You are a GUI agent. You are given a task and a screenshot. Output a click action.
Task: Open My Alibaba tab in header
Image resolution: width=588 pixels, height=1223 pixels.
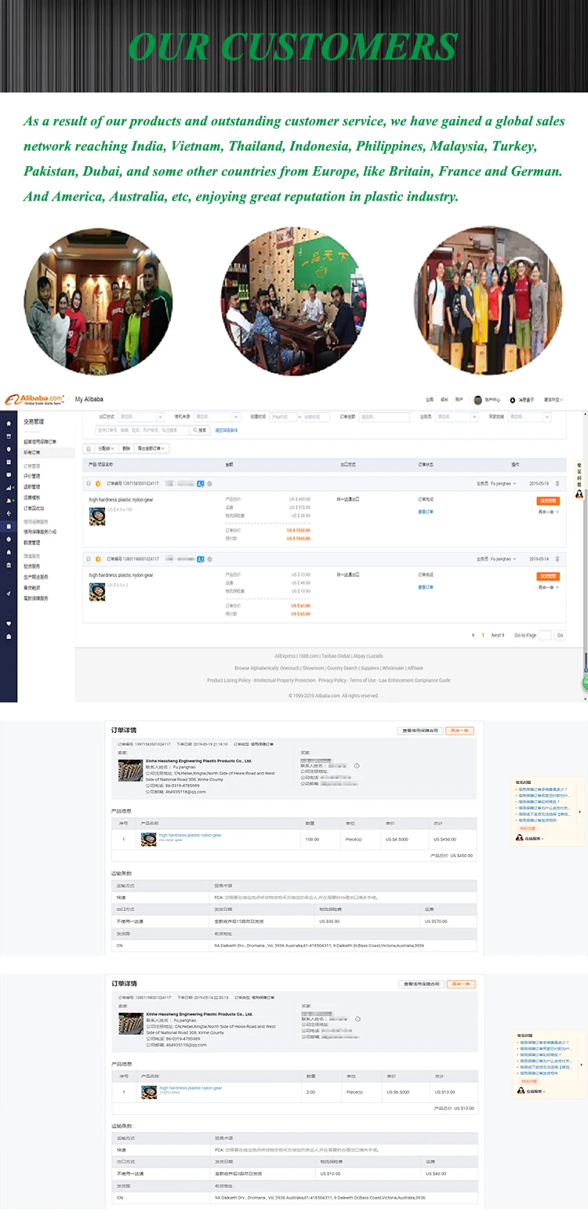(x=89, y=400)
